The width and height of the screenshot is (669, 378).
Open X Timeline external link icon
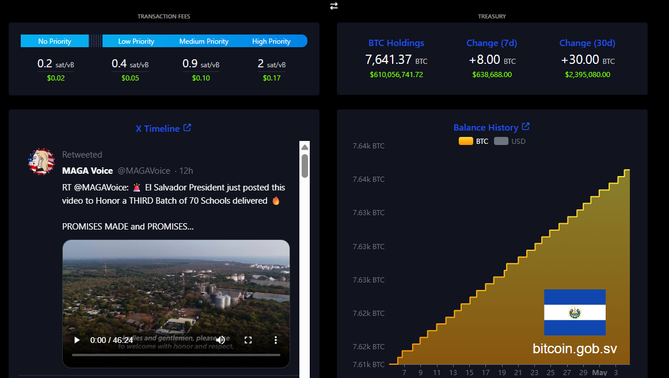click(x=187, y=127)
